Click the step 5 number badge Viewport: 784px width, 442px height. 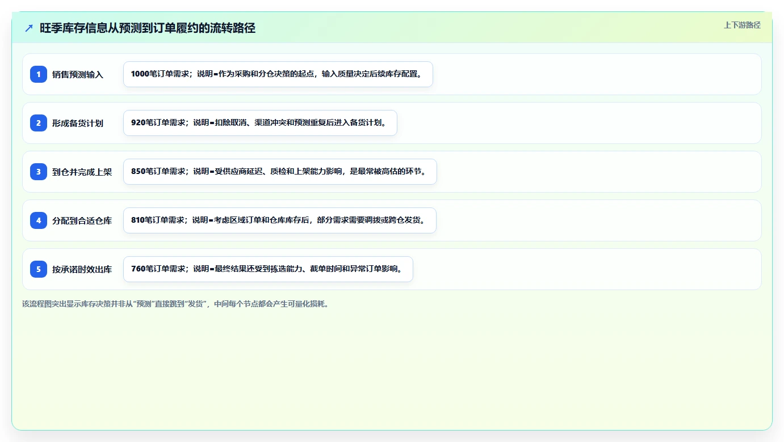pos(39,269)
